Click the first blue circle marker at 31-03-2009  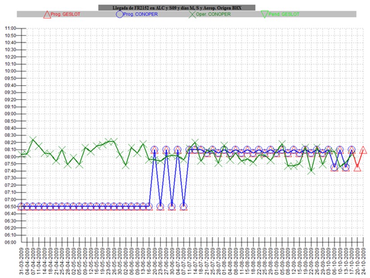[21, 206]
